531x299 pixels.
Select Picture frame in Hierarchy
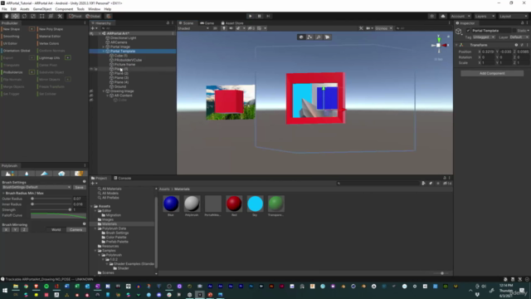(x=124, y=65)
